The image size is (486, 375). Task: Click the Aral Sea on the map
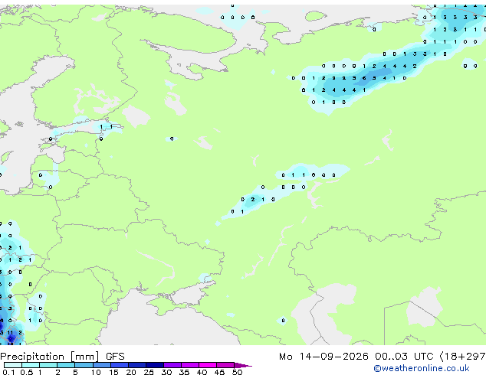point(424,306)
